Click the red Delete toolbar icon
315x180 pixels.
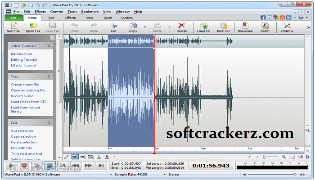tap(182, 27)
